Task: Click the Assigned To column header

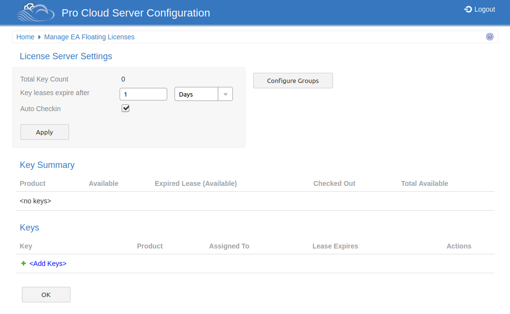Action: pyautogui.click(x=229, y=246)
